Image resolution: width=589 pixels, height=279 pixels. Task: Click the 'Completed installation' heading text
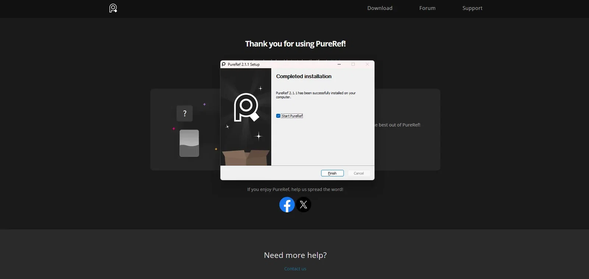pos(304,76)
